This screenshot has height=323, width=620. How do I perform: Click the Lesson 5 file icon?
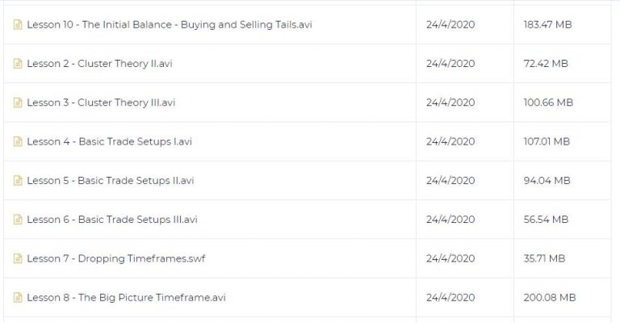pos(18,181)
